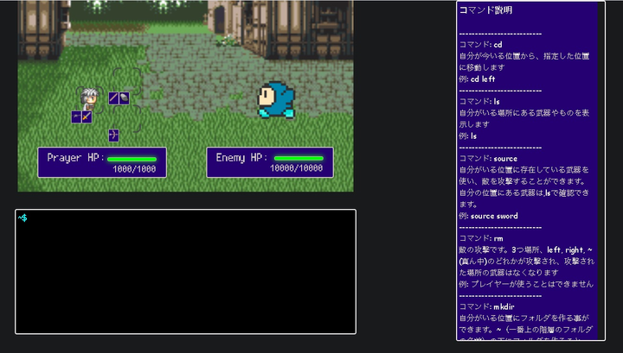
Task: Click the Prayer HP label
Action: [75, 158]
